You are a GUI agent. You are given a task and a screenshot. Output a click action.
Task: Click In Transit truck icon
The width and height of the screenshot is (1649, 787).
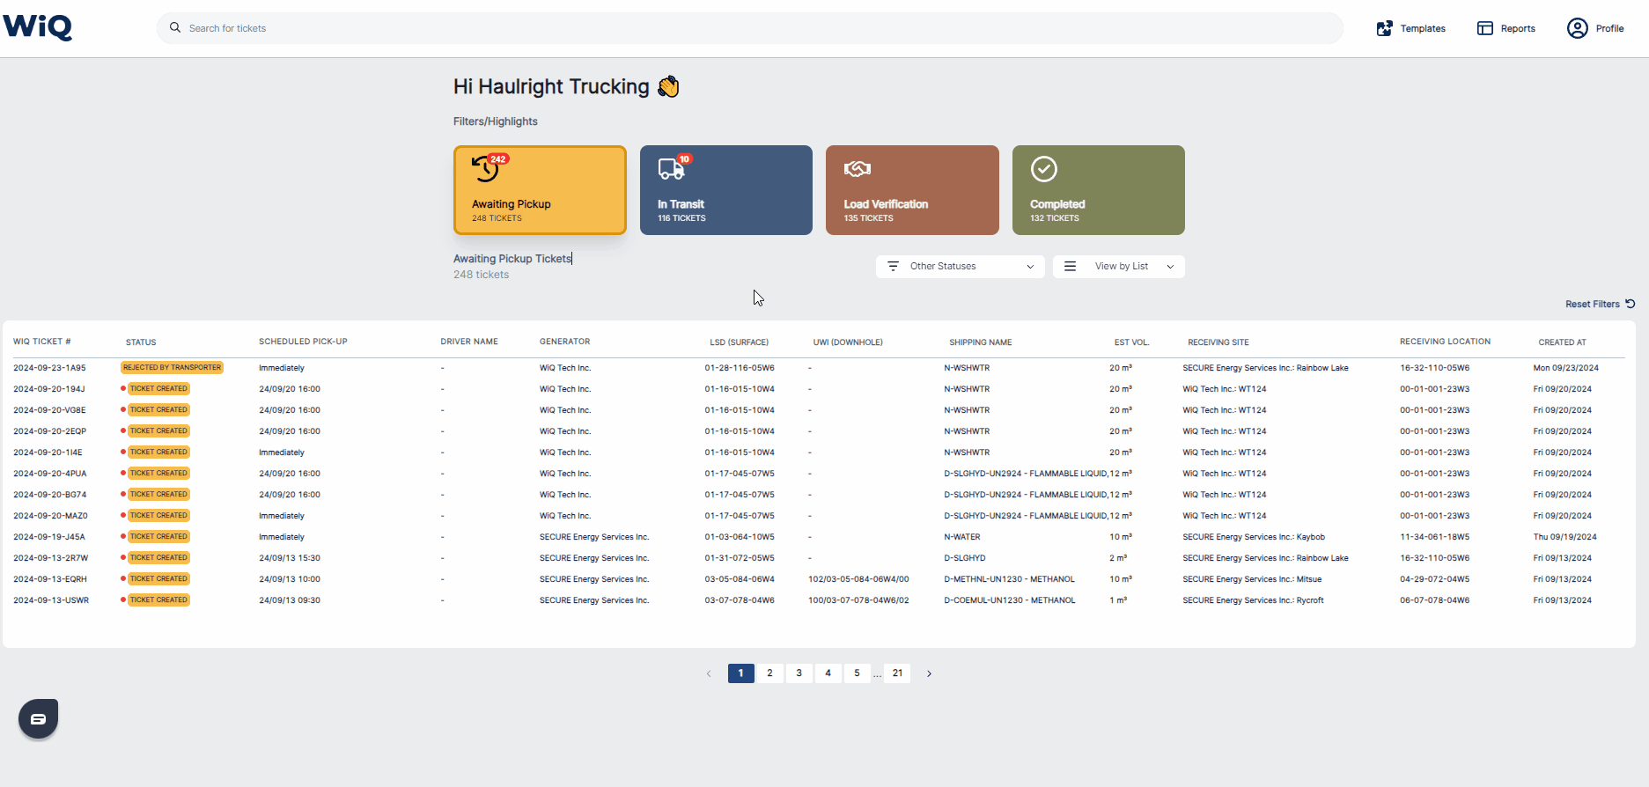(x=671, y=168)
